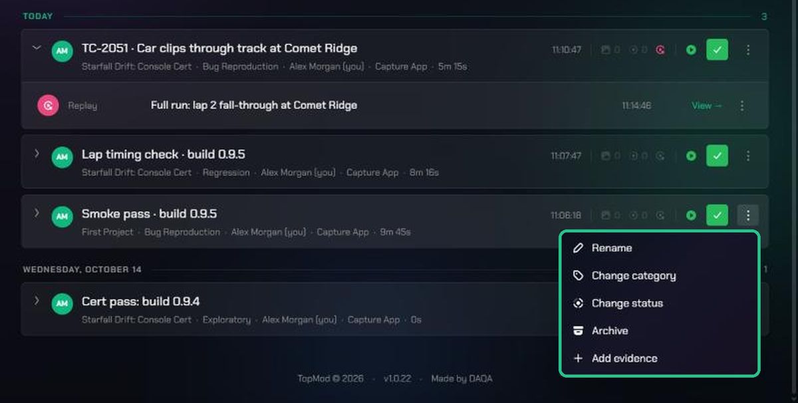Click green play button on Lap timing row
Viewport: 798px width, 403px height.
point(691,156)
